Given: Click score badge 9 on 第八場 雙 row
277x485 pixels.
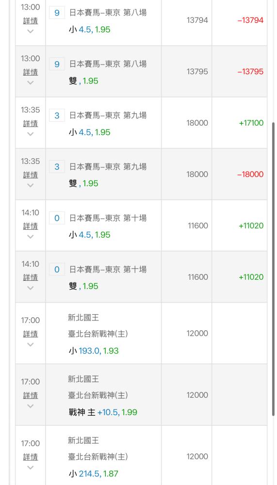Looking at the screenshot, I should (x=57, y=64).
